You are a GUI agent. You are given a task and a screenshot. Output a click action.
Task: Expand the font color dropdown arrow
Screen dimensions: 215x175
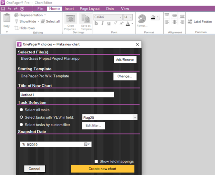click(132, 23)
